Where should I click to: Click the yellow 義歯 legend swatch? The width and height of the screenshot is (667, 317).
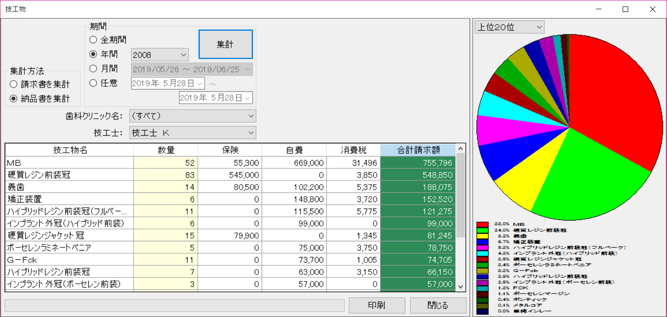(x=482, y=236)
